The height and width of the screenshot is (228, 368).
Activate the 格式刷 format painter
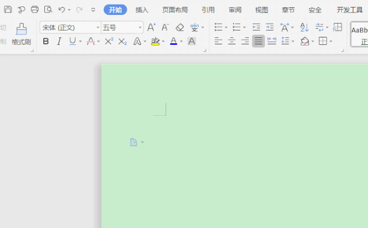21,34
